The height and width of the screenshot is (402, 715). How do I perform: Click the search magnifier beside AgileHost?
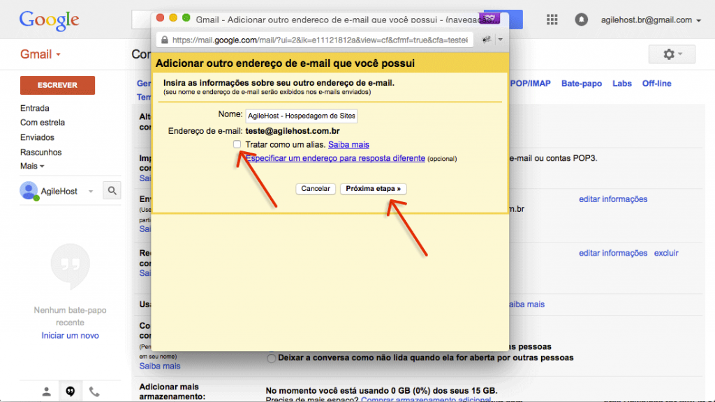click(112, 191)
